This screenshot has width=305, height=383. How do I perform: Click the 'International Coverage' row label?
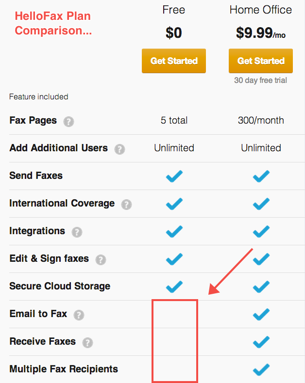pos(62,203)
